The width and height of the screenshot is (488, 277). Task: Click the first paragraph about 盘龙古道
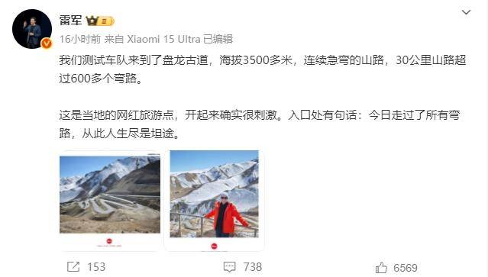[263, 69]
